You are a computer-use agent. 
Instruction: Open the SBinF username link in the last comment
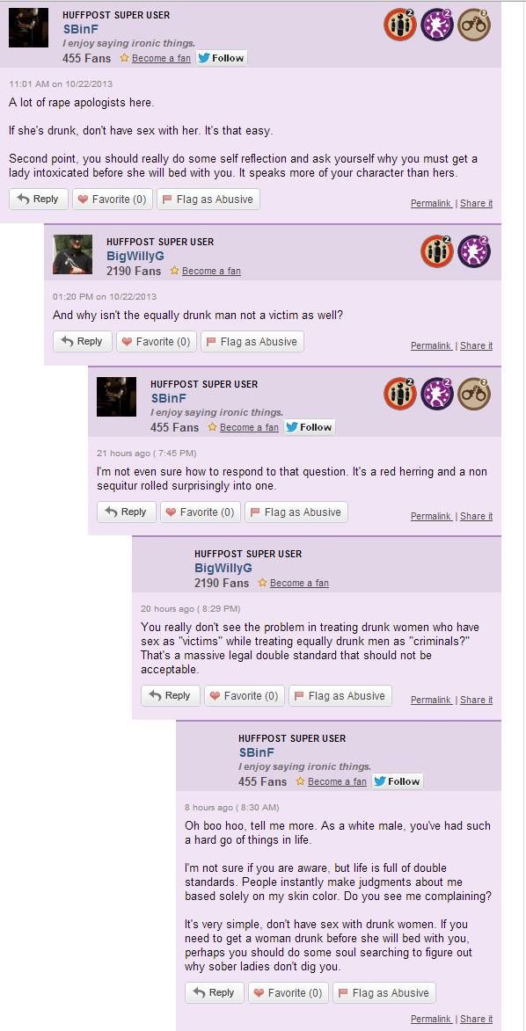[256, 752]
